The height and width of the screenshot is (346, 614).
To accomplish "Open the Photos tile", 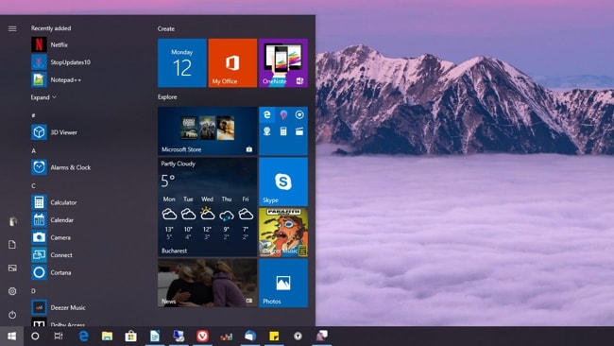I will click(283, 283).
